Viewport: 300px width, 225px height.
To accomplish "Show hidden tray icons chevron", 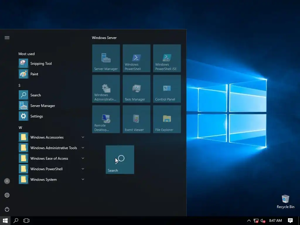I will coord(249,221).
